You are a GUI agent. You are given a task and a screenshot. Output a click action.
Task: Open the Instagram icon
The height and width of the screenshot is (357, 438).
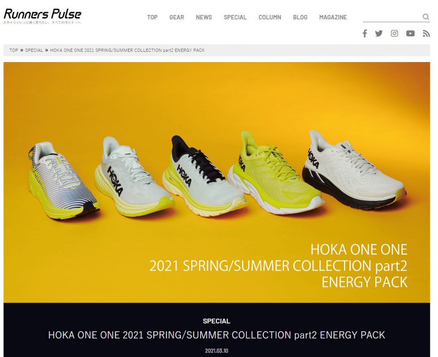[394, 33]
